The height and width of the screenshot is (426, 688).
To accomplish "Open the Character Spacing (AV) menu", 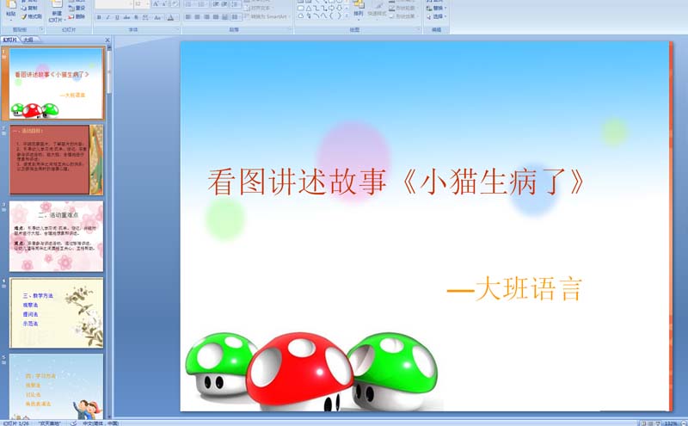I will [x=145, y=17].
